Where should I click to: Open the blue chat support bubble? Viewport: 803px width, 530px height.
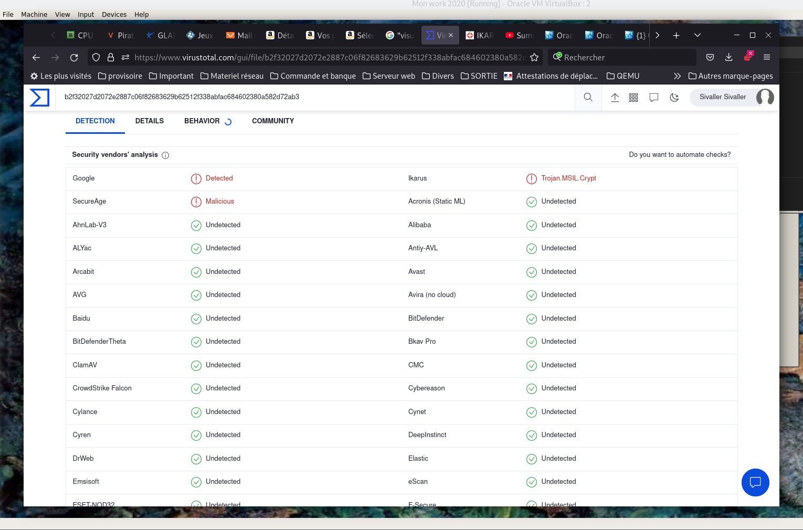(x=755, y=482)
